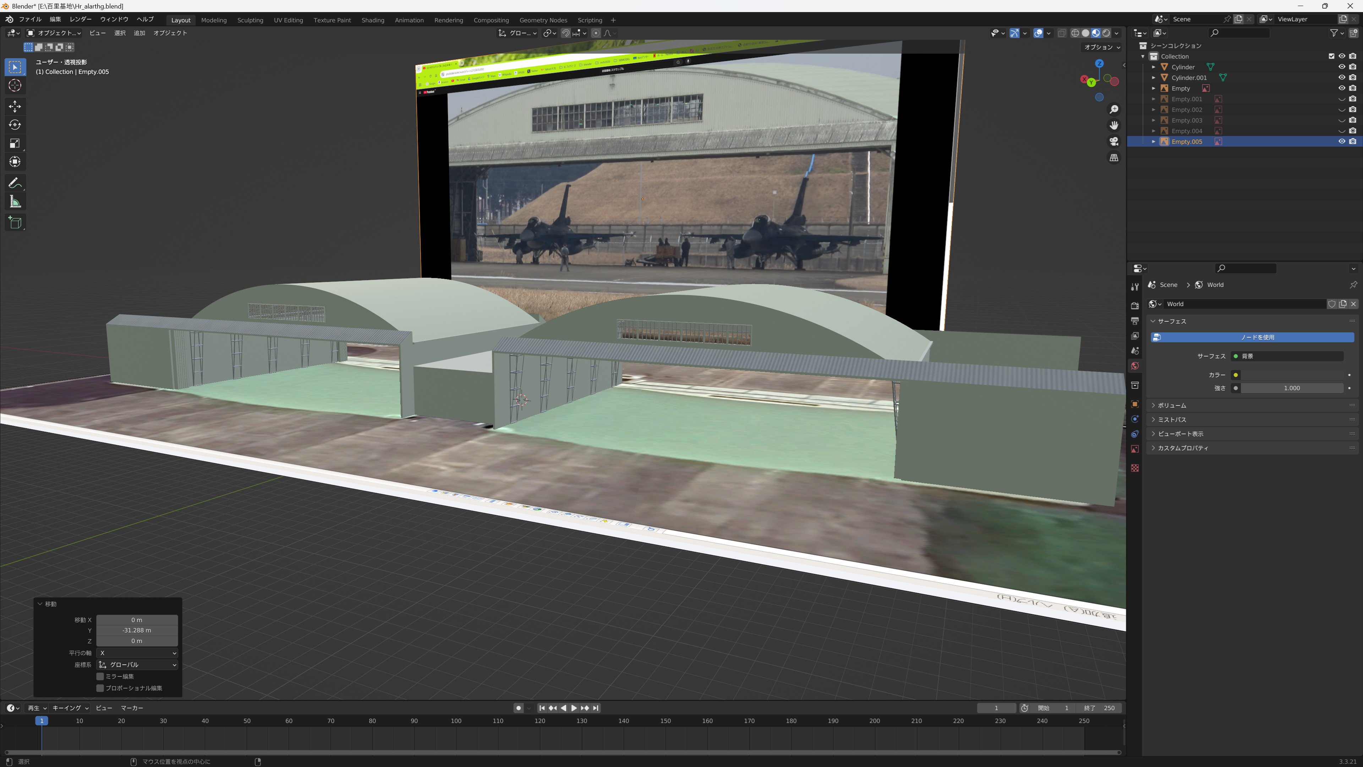Adjust the 強さ strength slider

click(1292, 388)
